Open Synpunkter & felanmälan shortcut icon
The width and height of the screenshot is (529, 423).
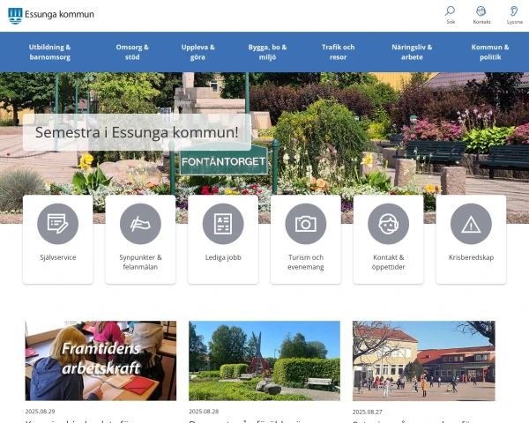pos(140,224)
